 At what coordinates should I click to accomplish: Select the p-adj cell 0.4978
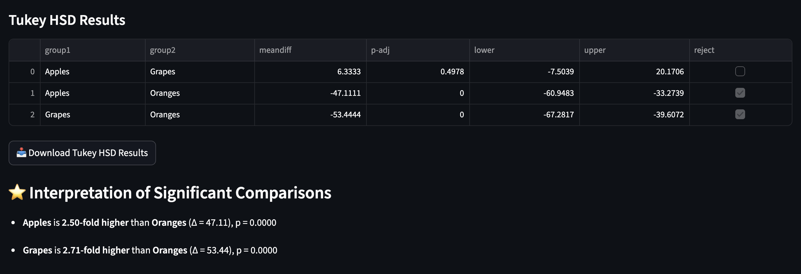[418, 72]
